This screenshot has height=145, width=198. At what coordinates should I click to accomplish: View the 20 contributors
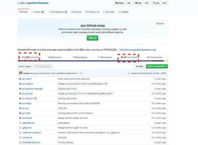click(x=130, y=57)
